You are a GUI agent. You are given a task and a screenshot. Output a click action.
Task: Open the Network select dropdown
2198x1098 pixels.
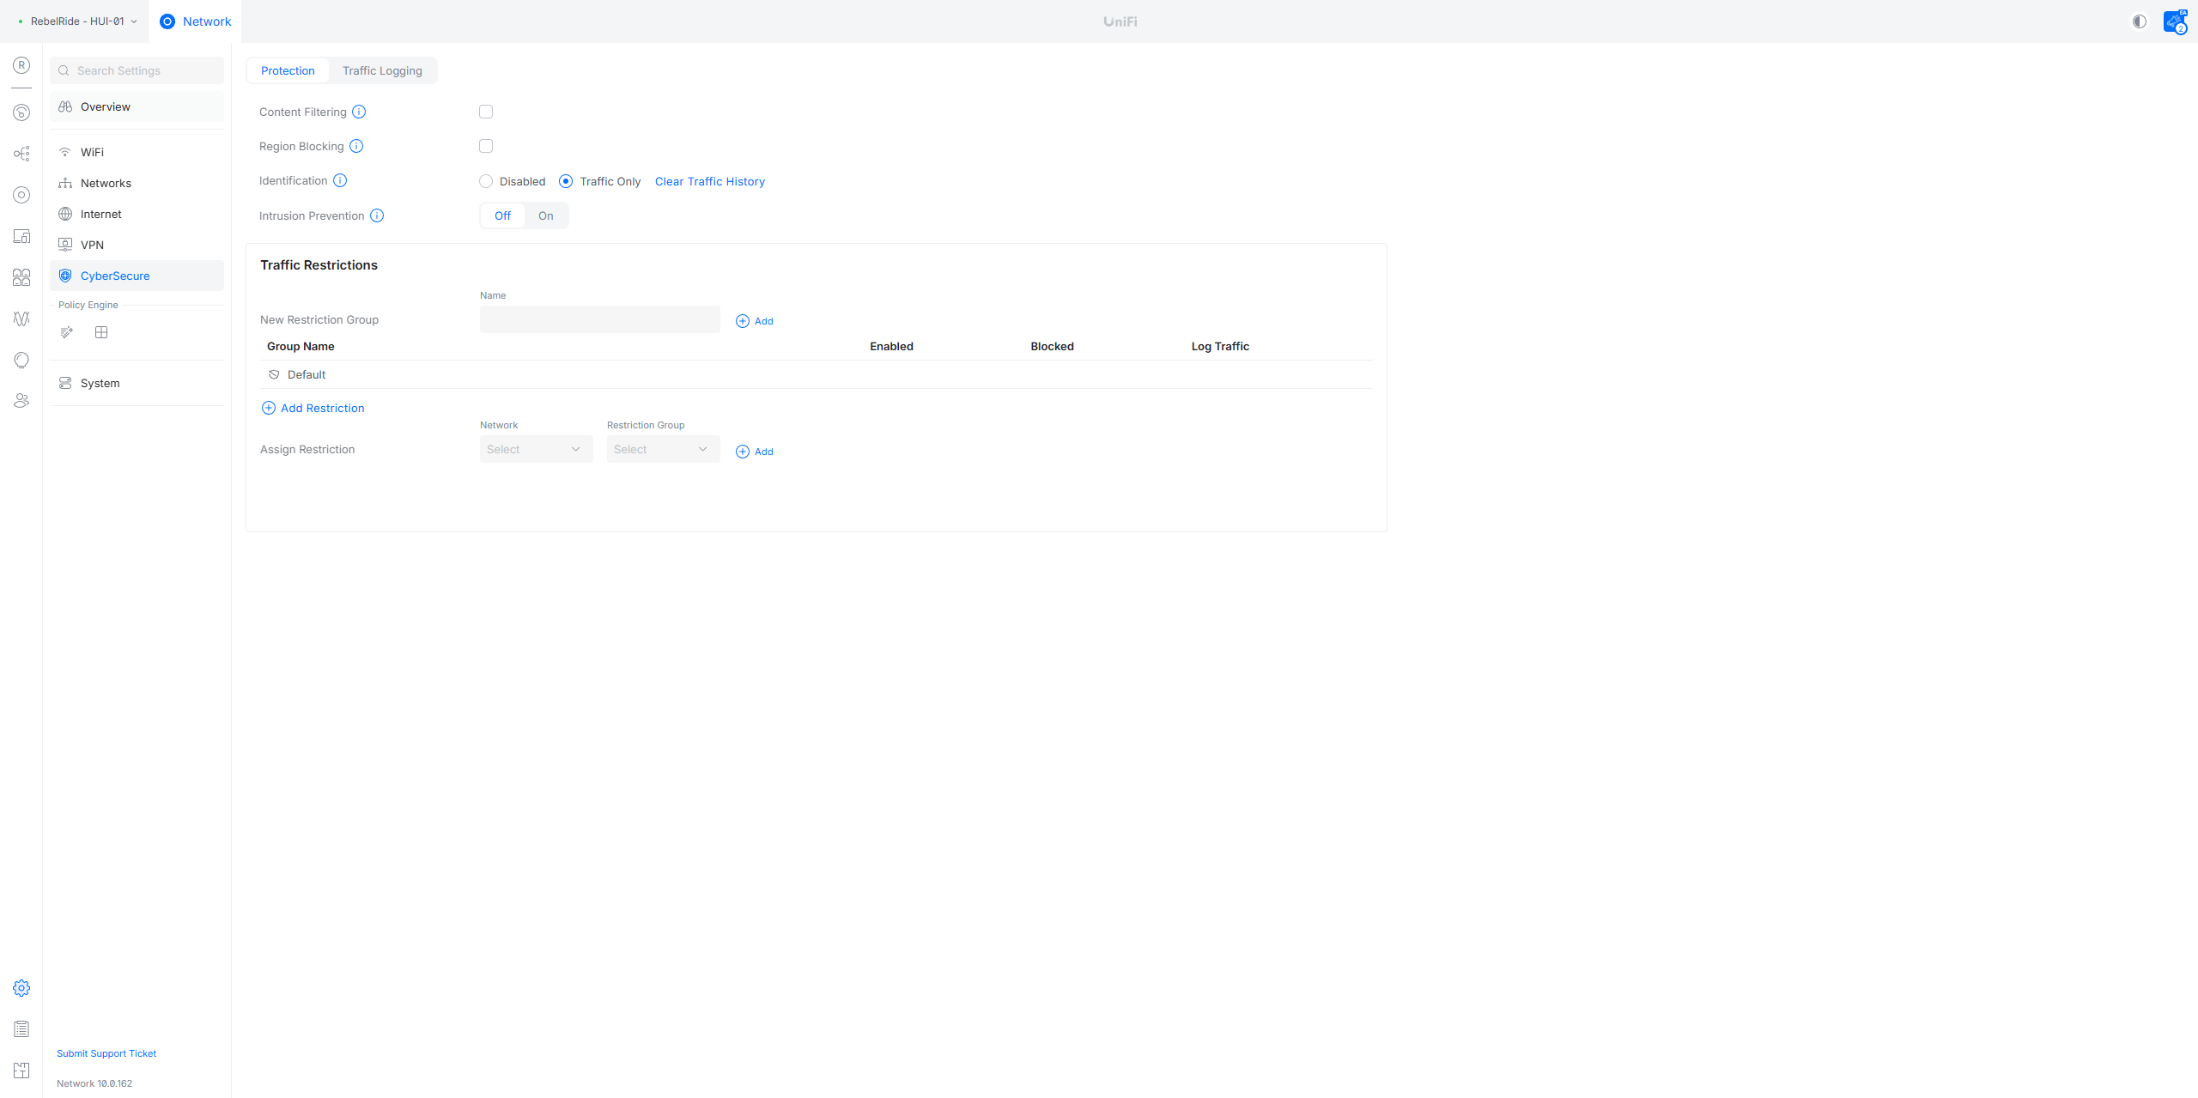[x=536, y=449]
